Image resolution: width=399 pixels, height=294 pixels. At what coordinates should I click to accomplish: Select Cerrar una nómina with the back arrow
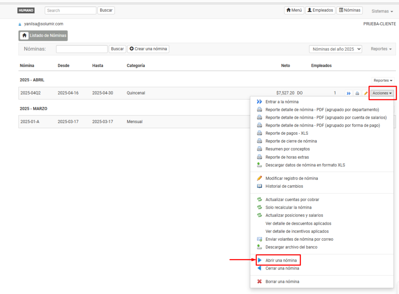[282, 268]
